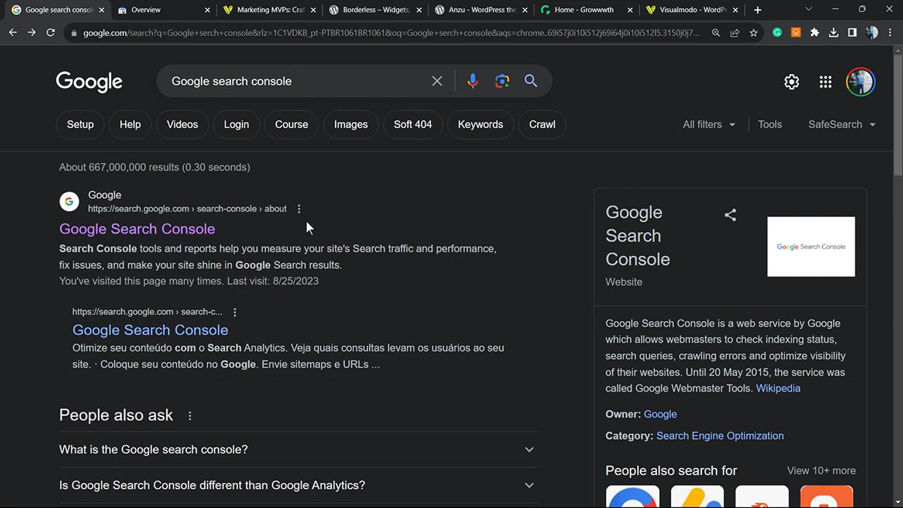The height and width of the screenshot is (508, 903).
Task: Select the Course filter chip
Action: 292,125
